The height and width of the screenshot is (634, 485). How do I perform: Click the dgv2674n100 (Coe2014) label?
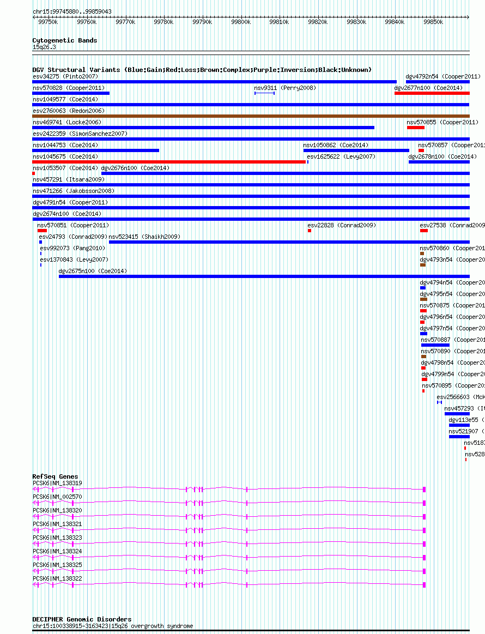point(67,214)
